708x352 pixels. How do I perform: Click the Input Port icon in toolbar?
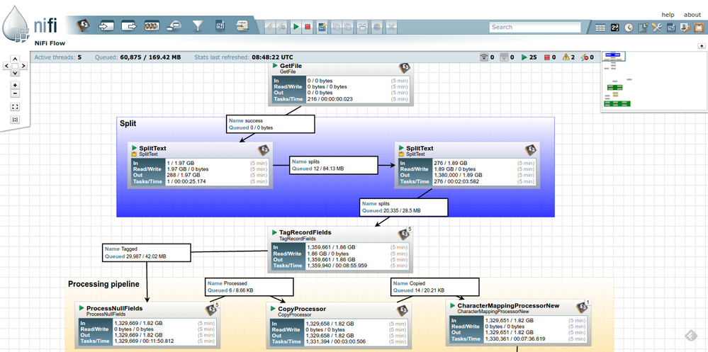106,26
